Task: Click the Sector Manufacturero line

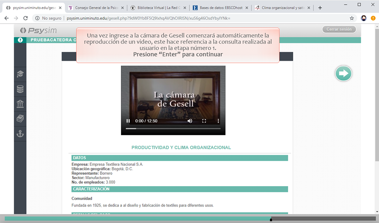Action: click(x=90, y=178)
